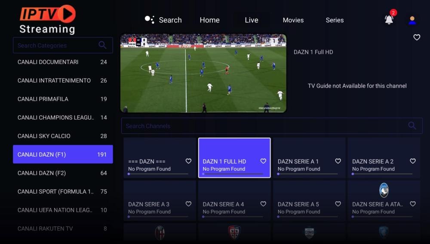Image resolution: width=430 pixels, height=244 pixels.
Task: Open the notifications bell icon
Action: point(389,19)
